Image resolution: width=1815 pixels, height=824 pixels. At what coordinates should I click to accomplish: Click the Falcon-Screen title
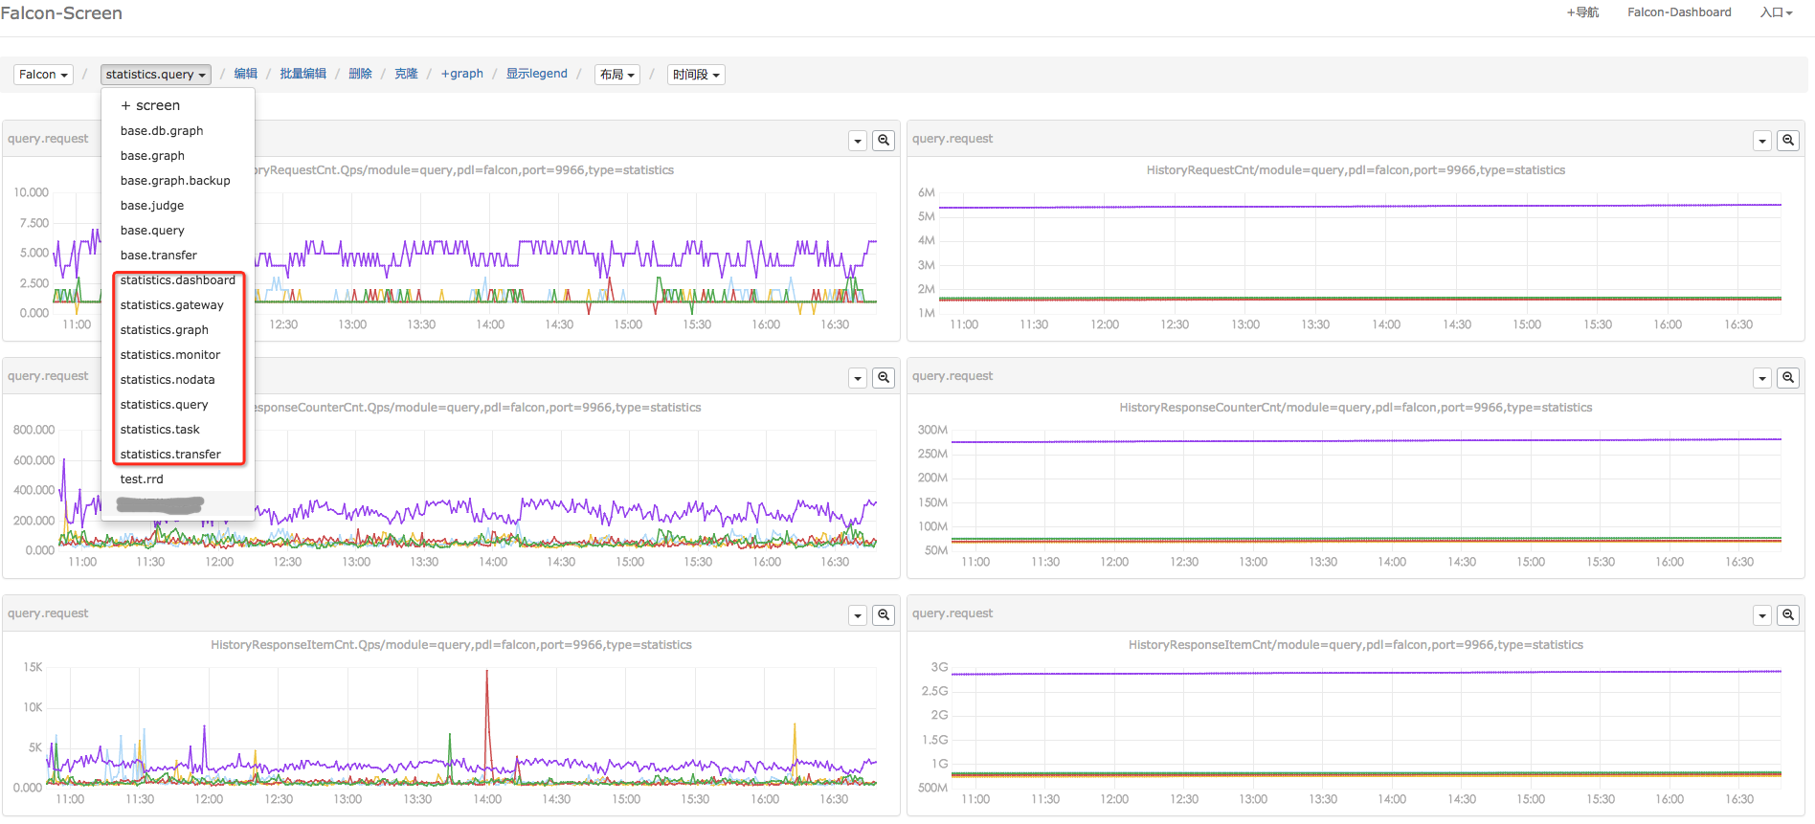[x=61, y=13]
